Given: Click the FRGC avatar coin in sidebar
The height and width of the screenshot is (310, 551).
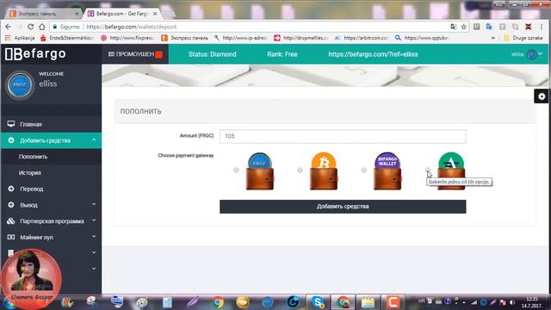Looking at the screenshot, I should [x=20, y=84].
